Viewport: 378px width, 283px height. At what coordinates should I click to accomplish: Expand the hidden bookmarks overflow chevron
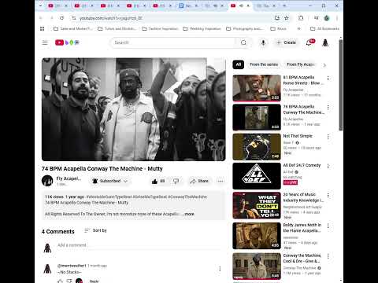click(x=299, y=28)
